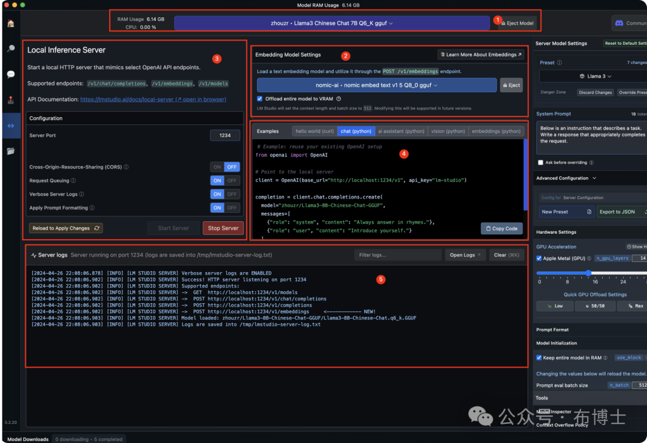Open the My Models folder sidebar icon
The height and width of the screenshot is (443, 647).
coord(11,151)
